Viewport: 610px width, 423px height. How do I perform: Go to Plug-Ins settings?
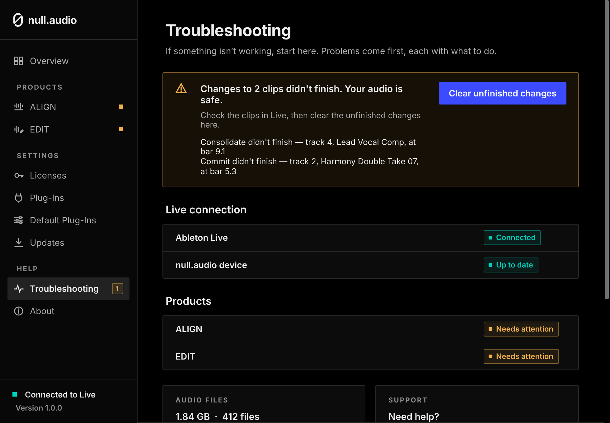[68, 198]
